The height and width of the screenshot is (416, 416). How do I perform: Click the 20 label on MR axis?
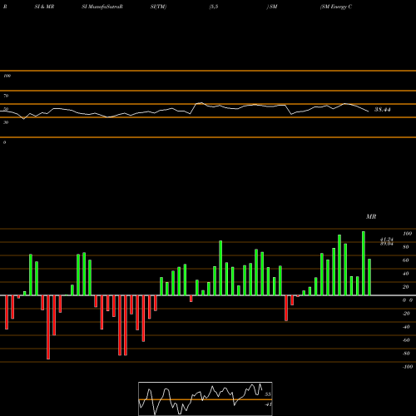coord(405,287)
